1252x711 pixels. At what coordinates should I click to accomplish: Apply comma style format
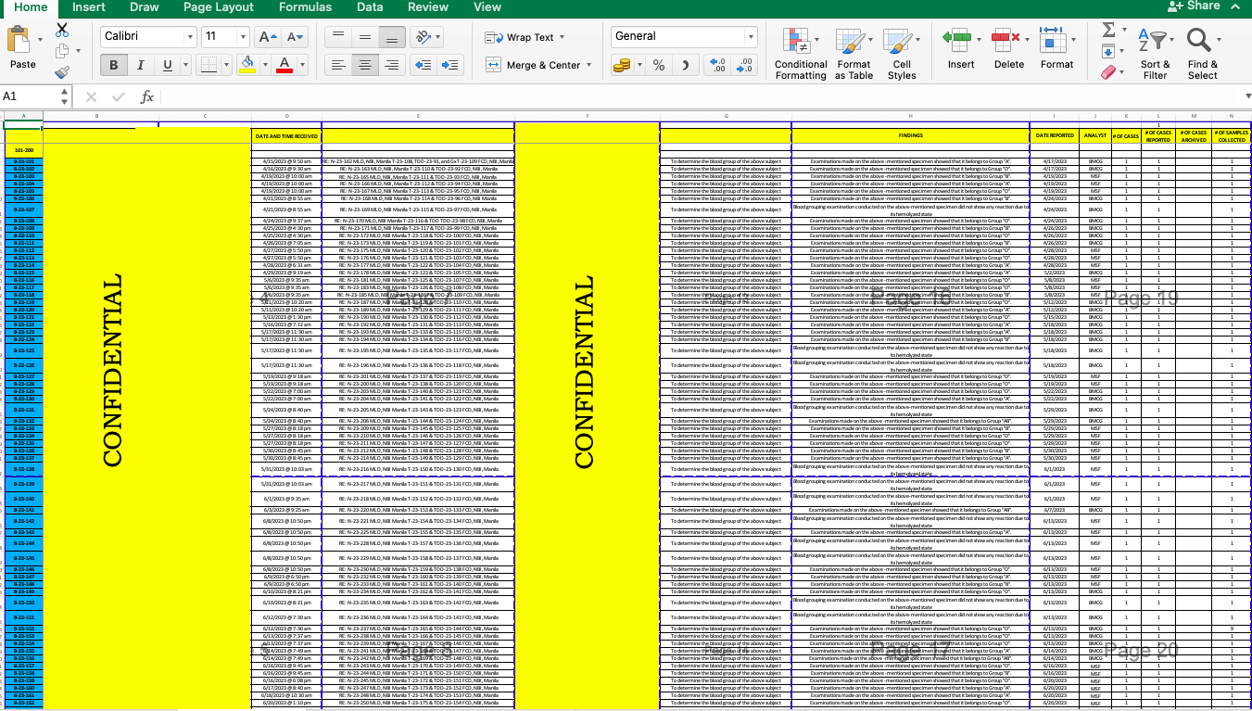(x=685, y=65)
